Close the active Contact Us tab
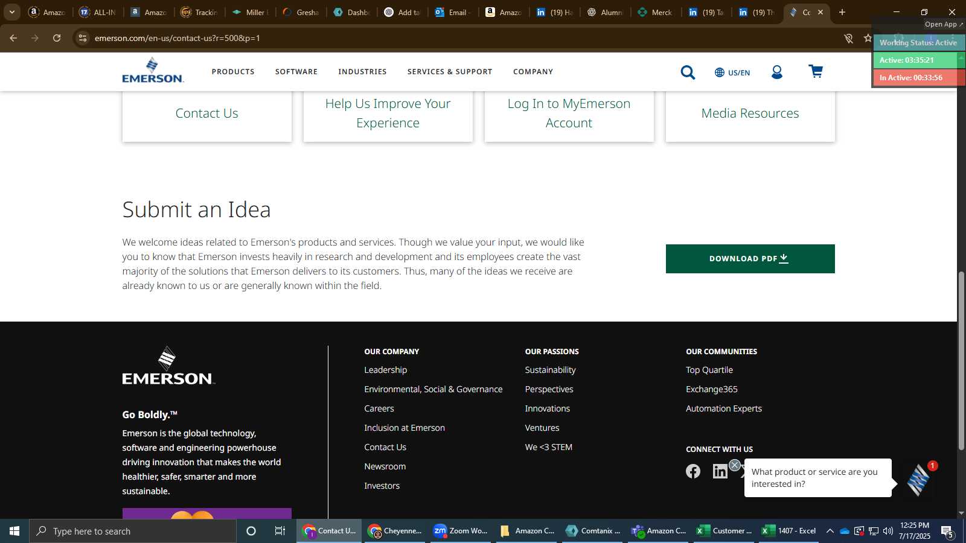This screenshot has height=543, width=966. (x=820, y=12)
